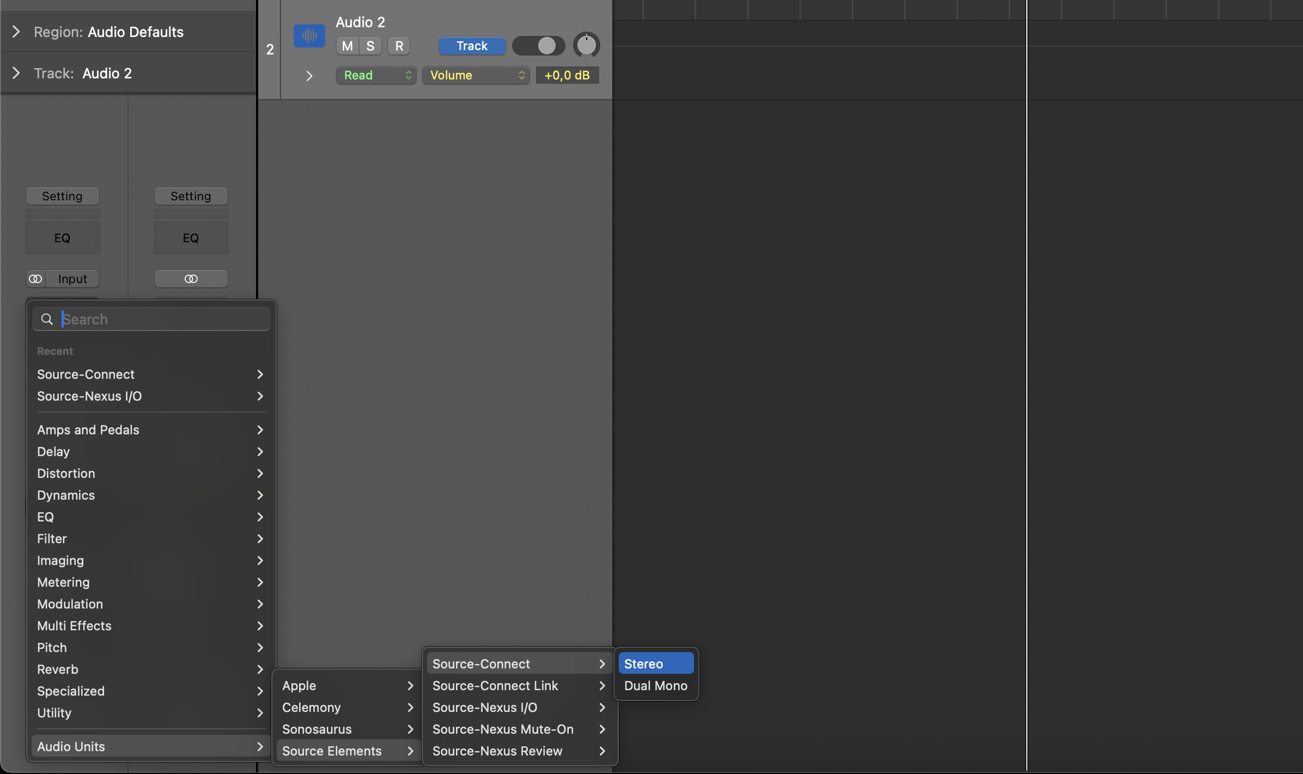Click the search magnifier icon in plug-in menu
1303x774 pixels.
[x=47, y=319]
